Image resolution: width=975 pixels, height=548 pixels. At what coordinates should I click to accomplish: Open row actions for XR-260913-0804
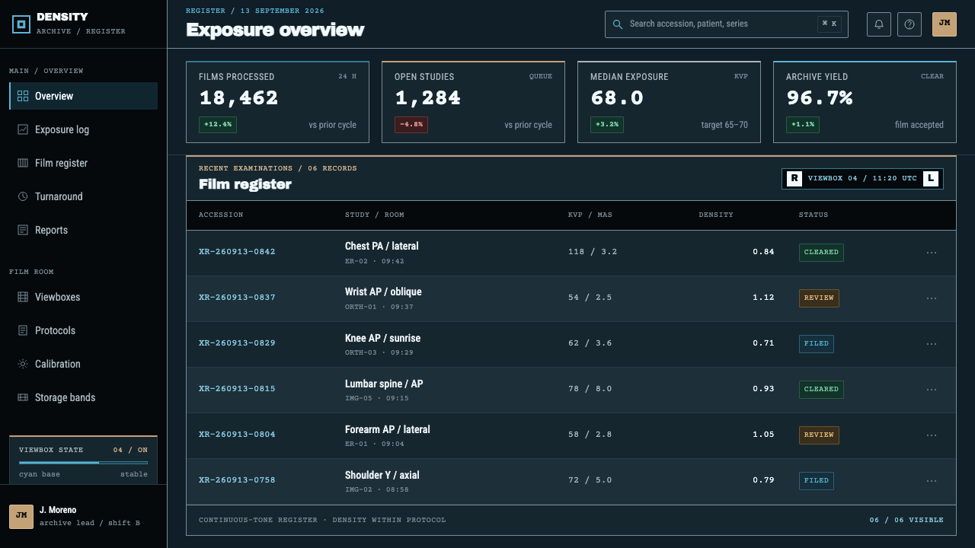point(932,435)
